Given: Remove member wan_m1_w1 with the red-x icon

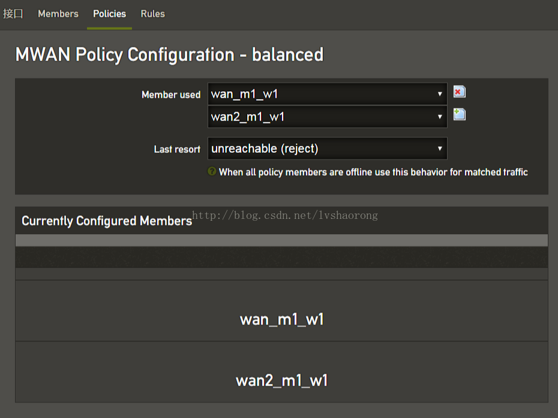Looking at the screenshot, I should point(460,92).
